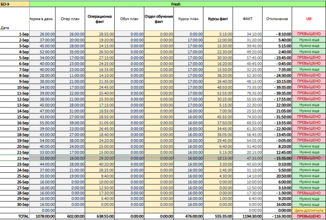
Task: Click 12:45:00 deviation in 21-Sep row
Action: [277, 152]
